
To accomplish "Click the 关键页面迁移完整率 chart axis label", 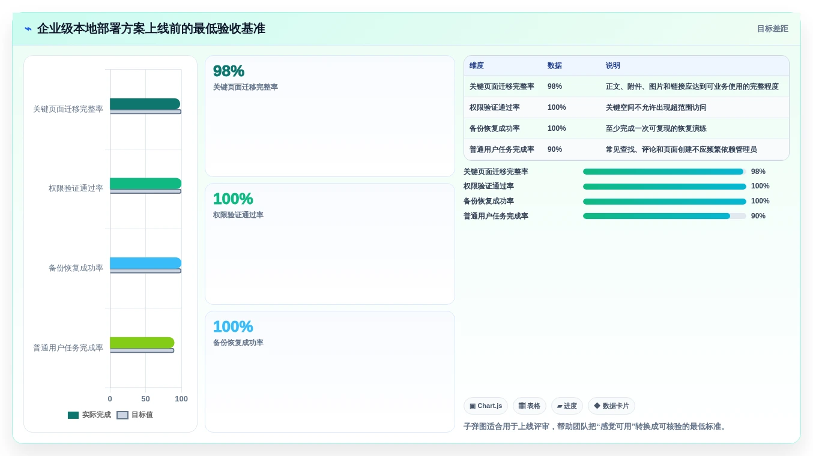I will (x=68, y=109).
